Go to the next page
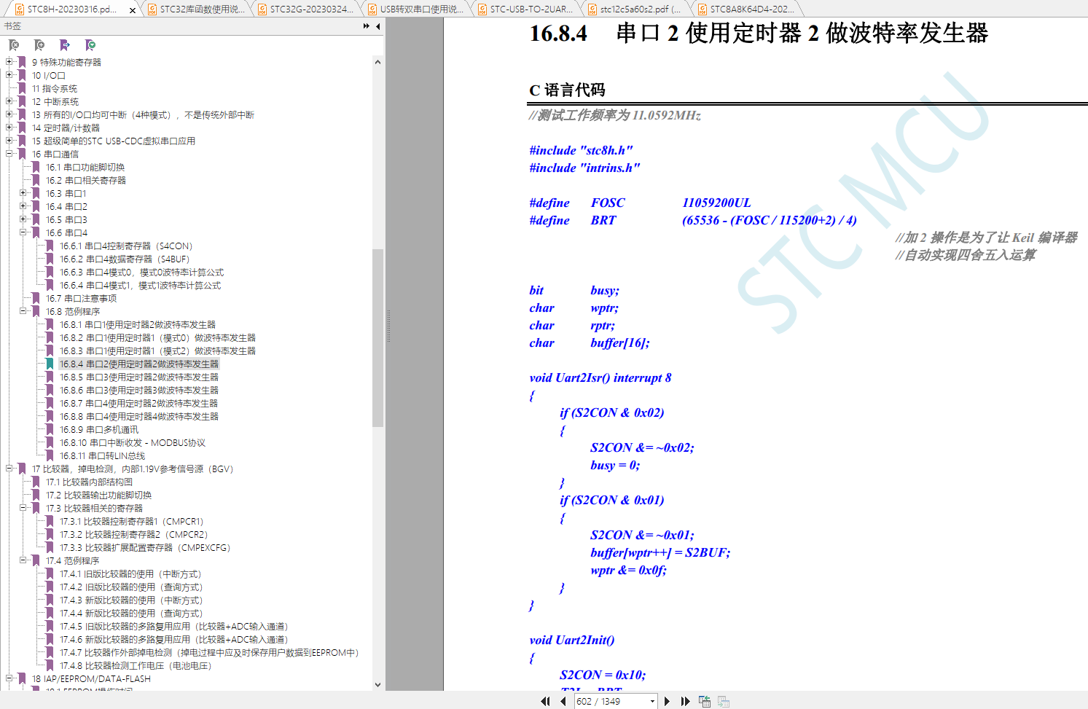Screen dimensions: 1088x709 [667, 701]
